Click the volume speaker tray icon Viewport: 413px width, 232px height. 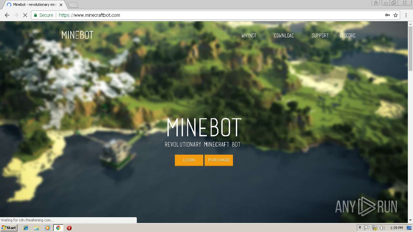[x=382, y=228]
